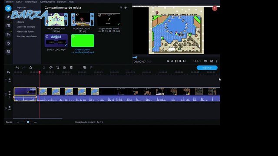The image size is (278, 156).
Task: Redo the last undone action
Action: (x=24, y=68)
